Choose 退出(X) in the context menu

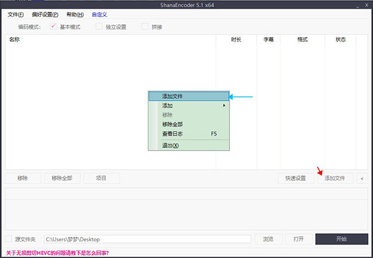[x=188, y=145]
